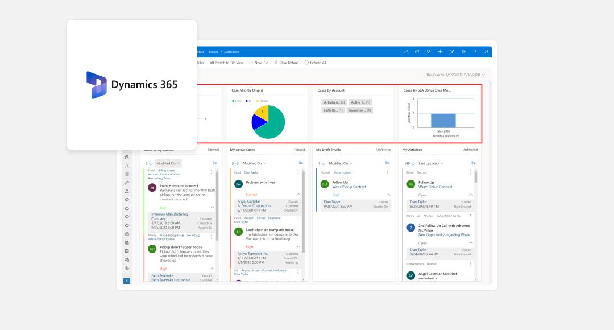Click multi-select icon in queue cases stream
614x330 pixels.
(214, 163)
